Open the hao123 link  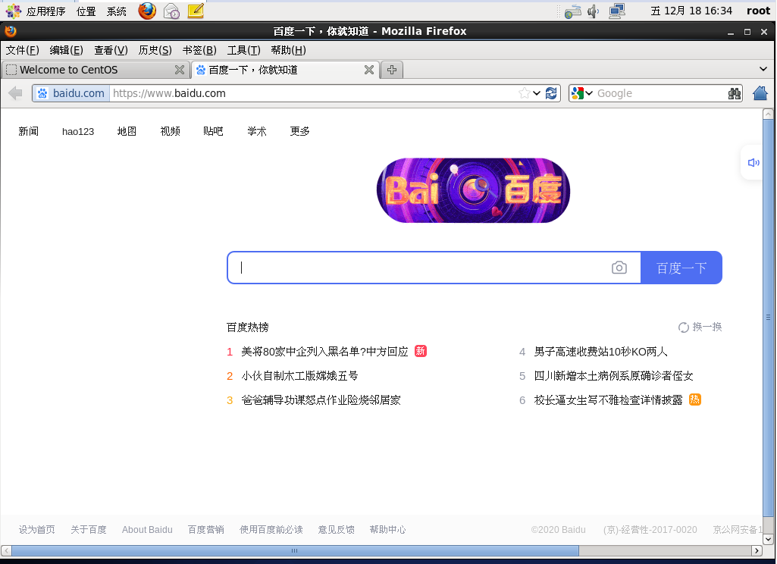pyautogui.click(x=78, y=131)
